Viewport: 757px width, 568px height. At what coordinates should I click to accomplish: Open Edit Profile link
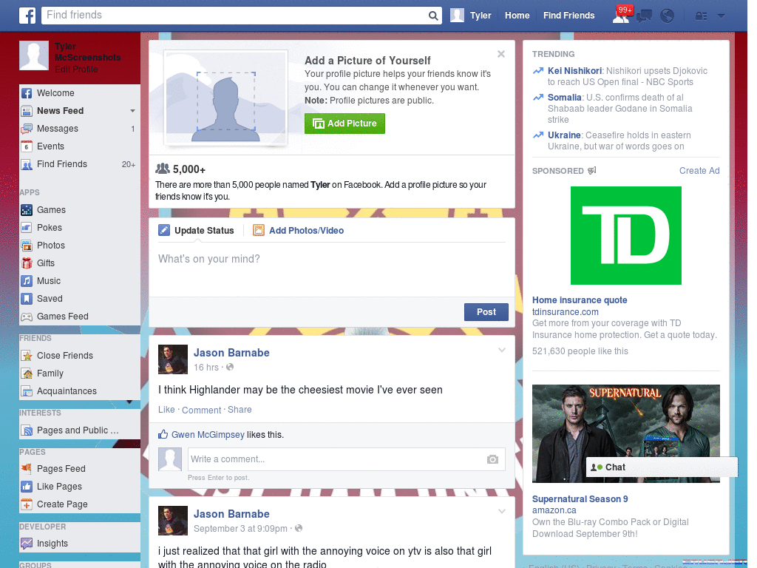click(x=76, y=70)
